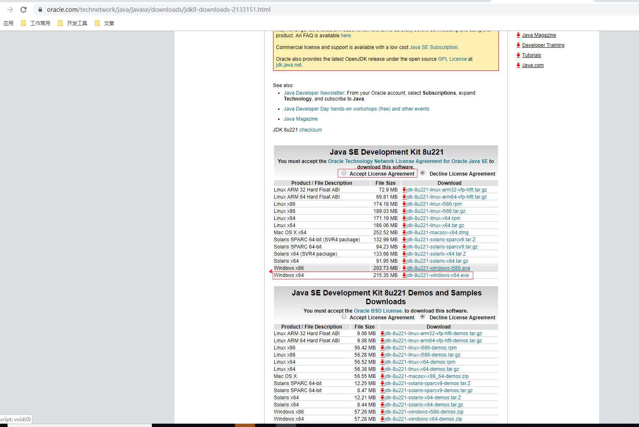Screen dimensions: 639x427
Task: Click the lock icon in address bar
Action: tap(40, 9)
